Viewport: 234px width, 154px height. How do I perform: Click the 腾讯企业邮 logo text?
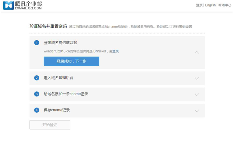(x=28, y=4)
